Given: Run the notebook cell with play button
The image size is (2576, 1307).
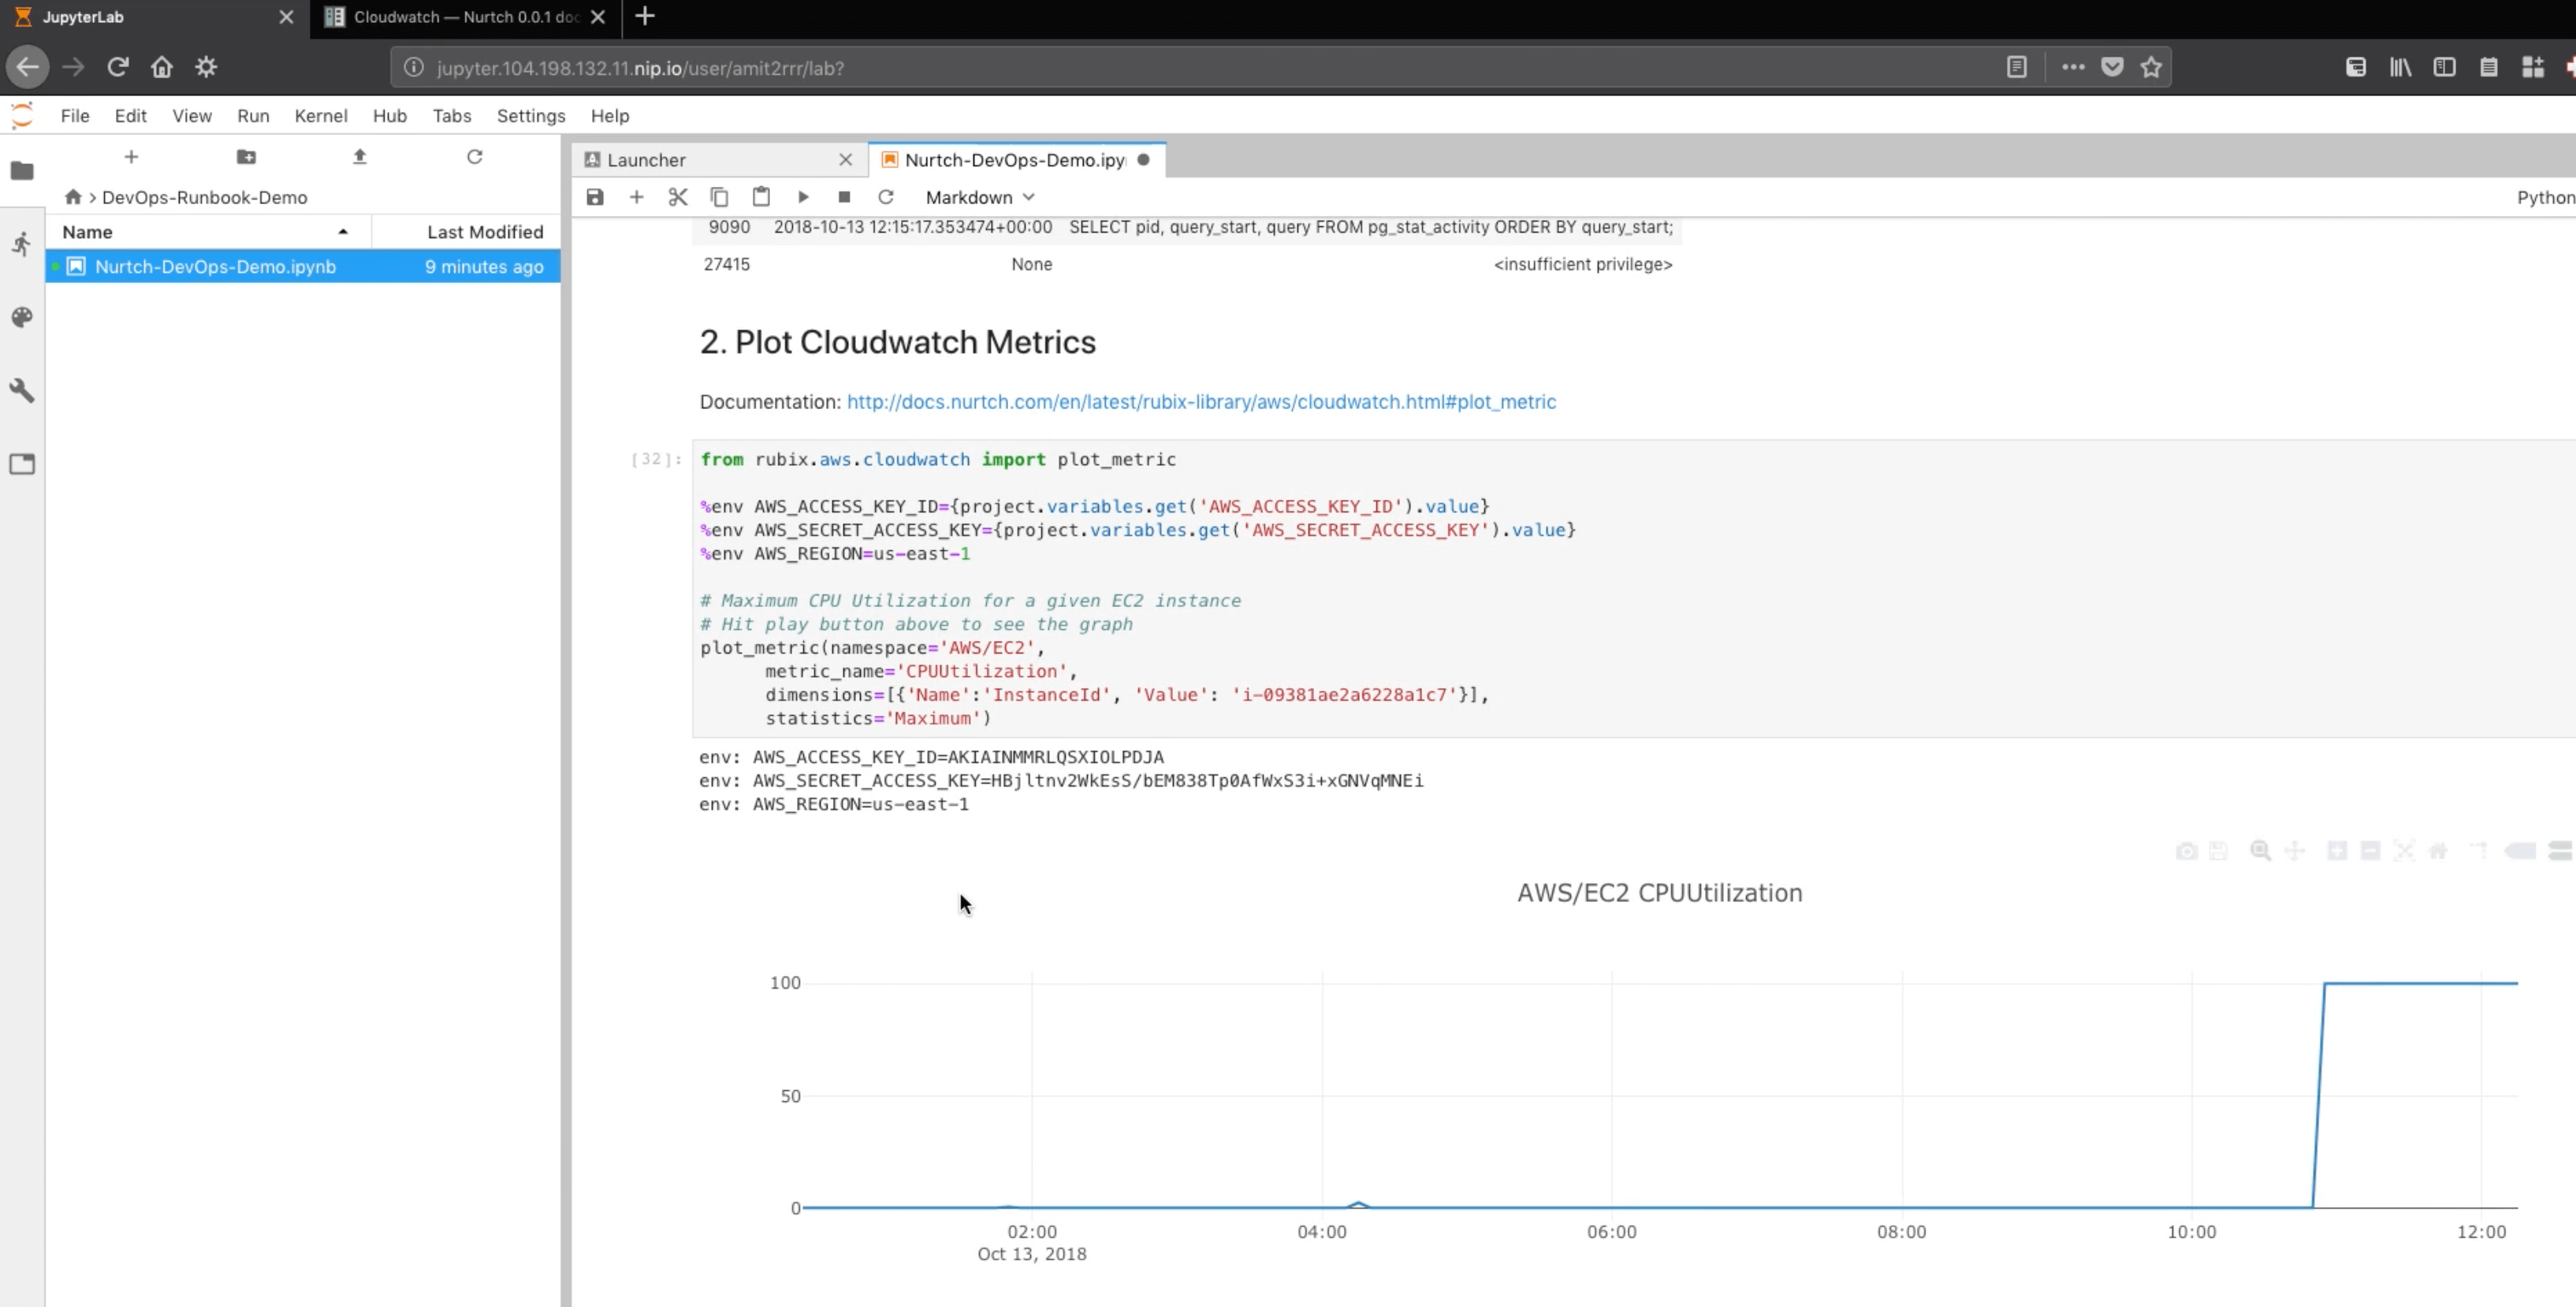Looking at the screenshot, I should click(x=803, y=197).
